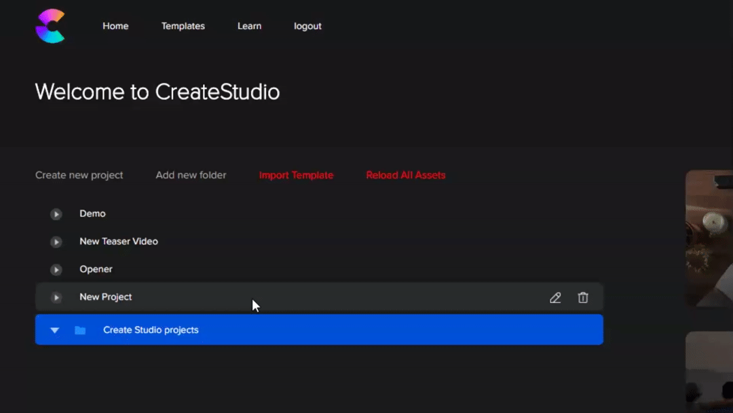733x413 pixels.
Task: Select the Opener project name
Action: 96,270
